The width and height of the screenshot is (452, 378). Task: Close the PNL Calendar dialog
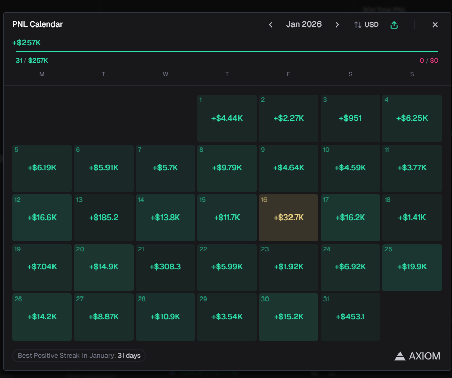pyautogui.click(x=435, y=25)
